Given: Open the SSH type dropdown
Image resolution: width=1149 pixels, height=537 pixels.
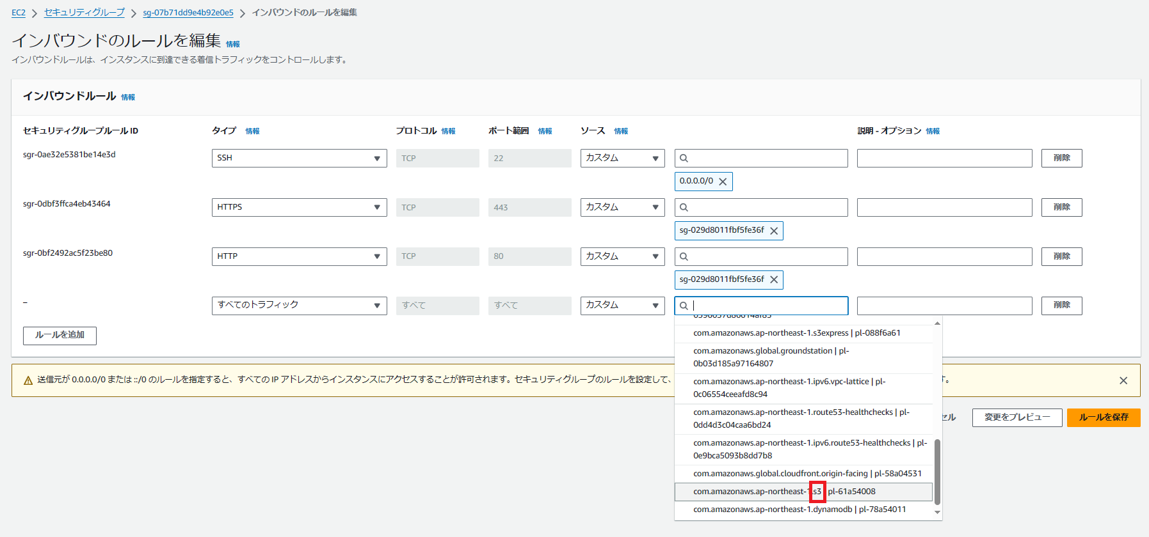Looking at the screenshot, I should pyautogui.click(x=300, y=158).
